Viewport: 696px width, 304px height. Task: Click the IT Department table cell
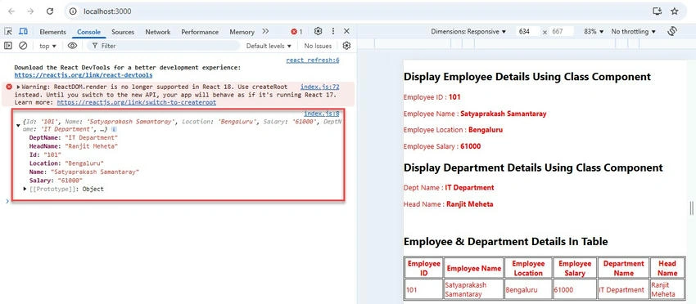(x=623, y=290)
